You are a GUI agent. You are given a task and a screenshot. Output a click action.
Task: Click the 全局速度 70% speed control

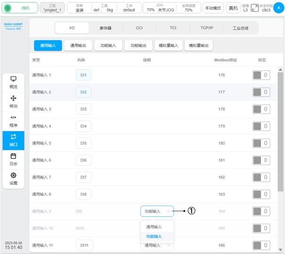(188, 8)
